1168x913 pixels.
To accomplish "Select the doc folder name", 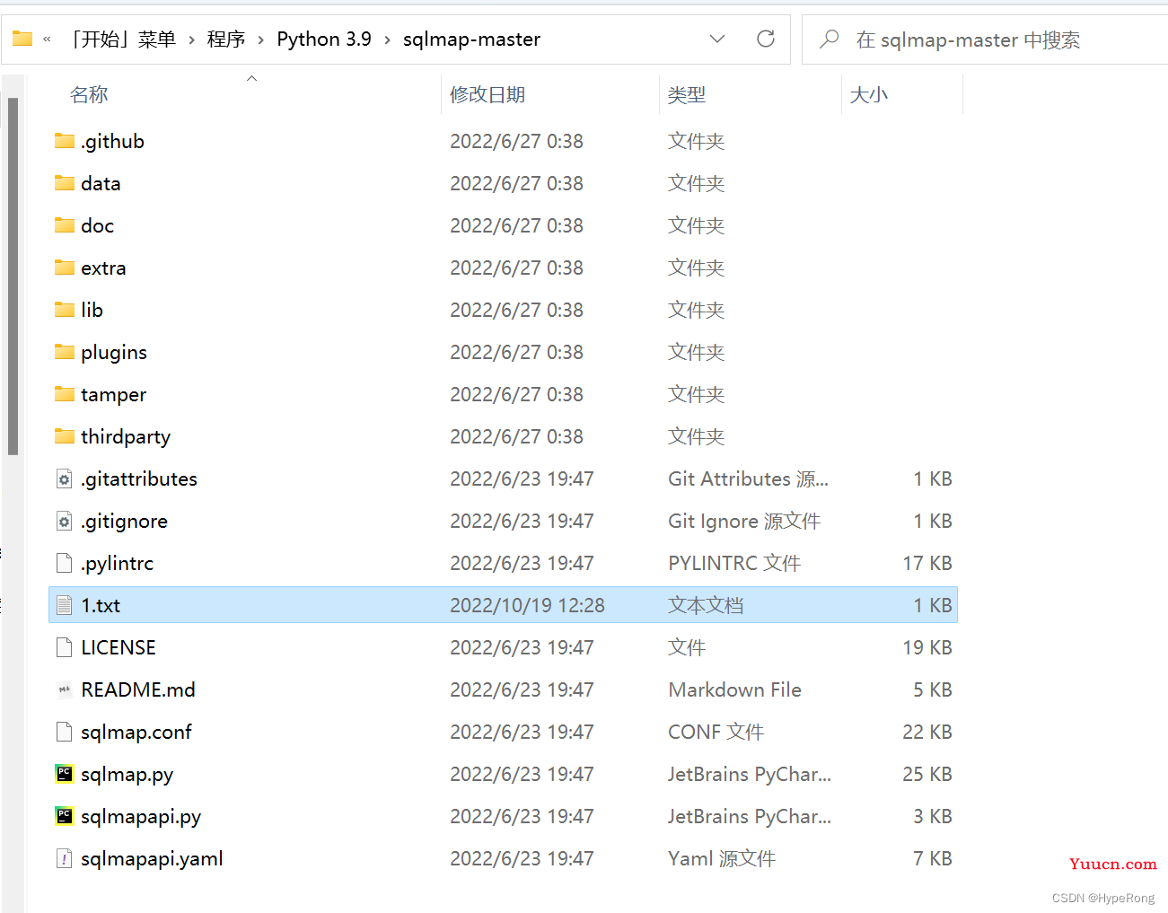I will pyautogui.click(x=97, y=225).
